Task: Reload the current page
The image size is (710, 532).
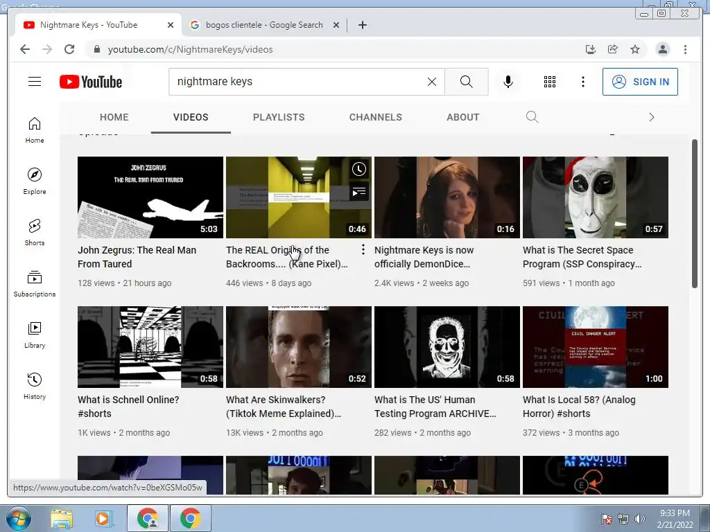Action: click(x=69, y=49)
